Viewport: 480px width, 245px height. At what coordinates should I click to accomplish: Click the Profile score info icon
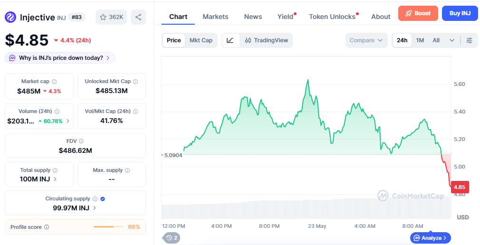[47, 227]
